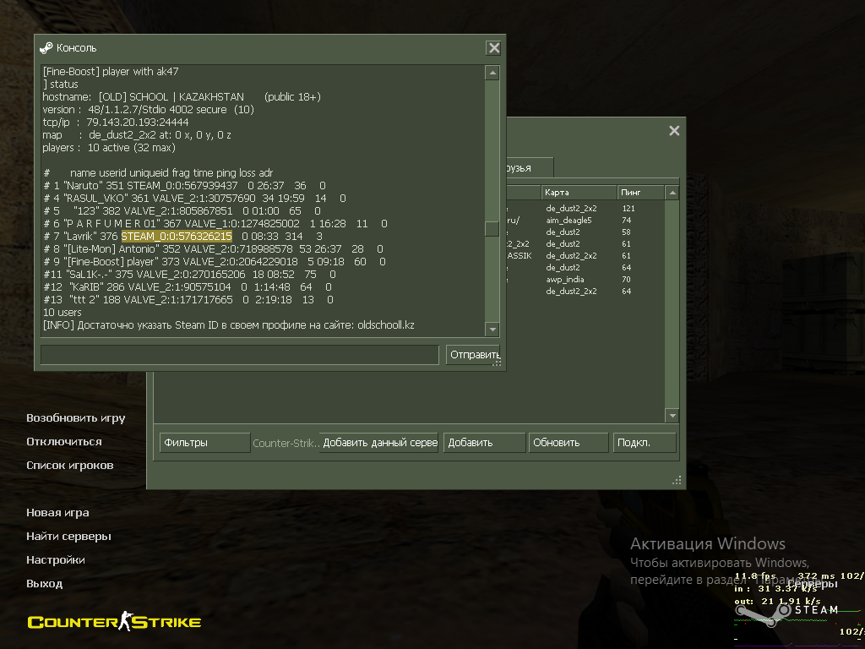This screenshot has width=865, height=649.
Task: Click console scrollbar up arrow
Action: point(492,73)
